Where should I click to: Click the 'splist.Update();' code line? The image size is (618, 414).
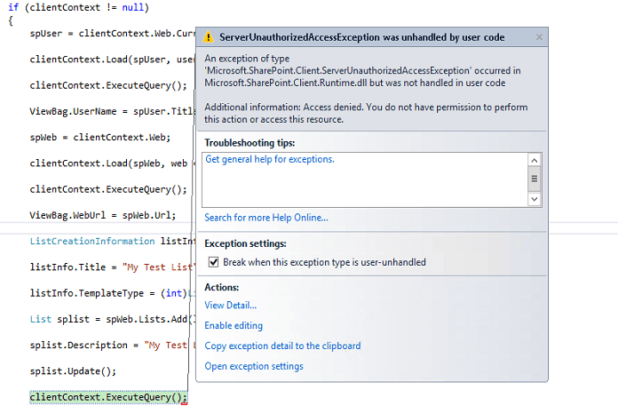pos(73,371)
